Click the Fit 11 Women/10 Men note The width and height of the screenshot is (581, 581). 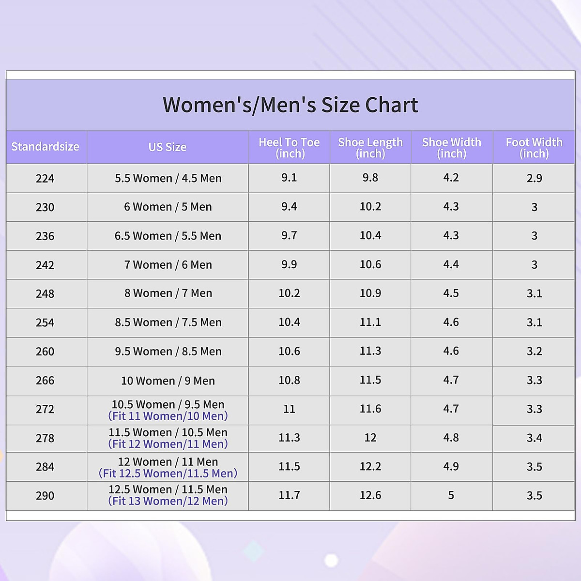coord(168,416)
